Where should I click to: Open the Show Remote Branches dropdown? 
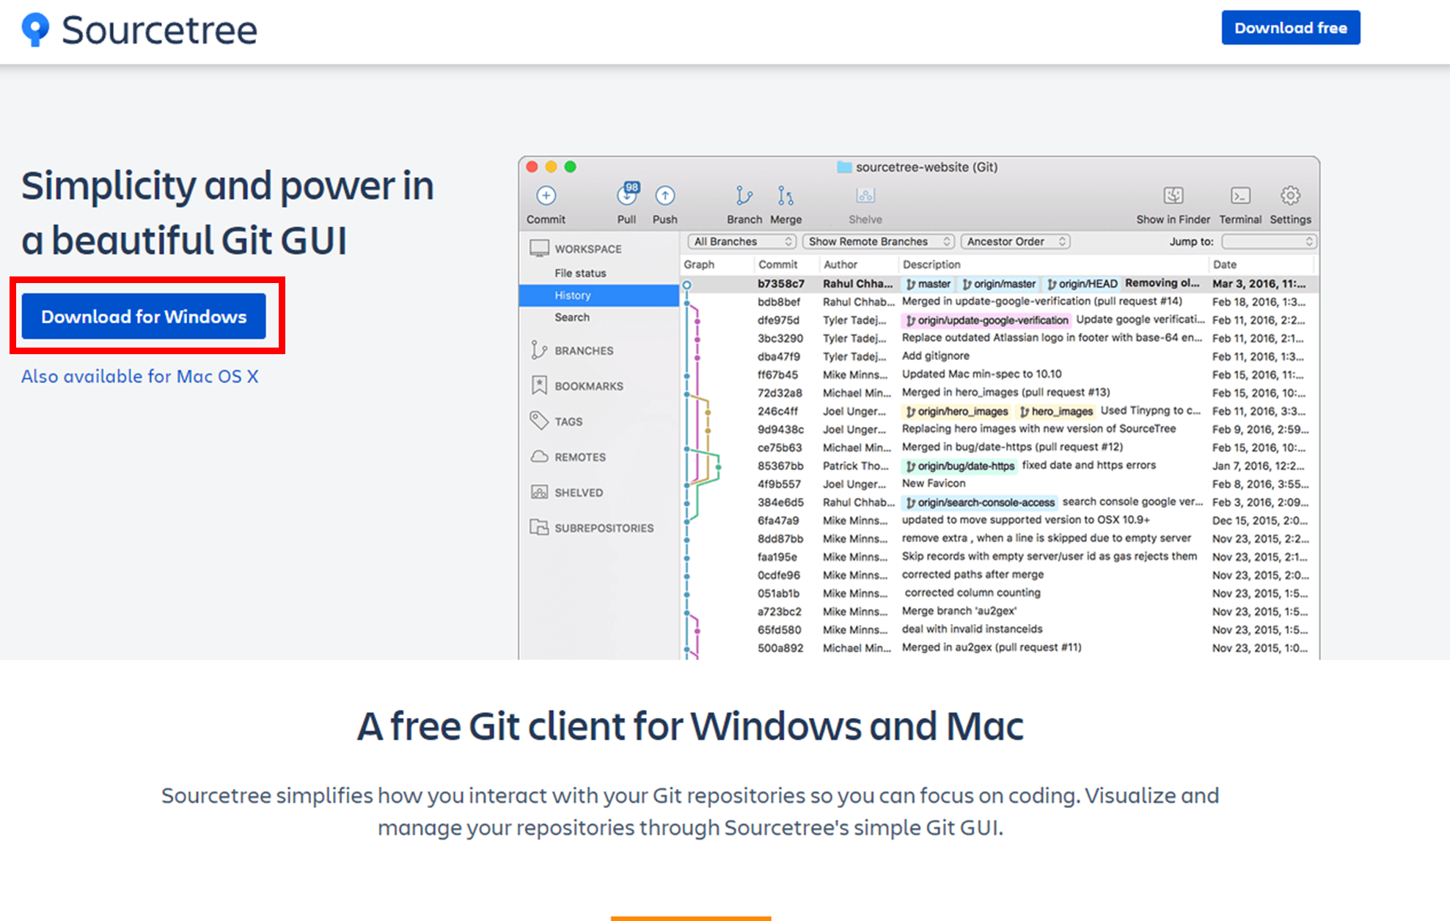(x=878, y=241)
